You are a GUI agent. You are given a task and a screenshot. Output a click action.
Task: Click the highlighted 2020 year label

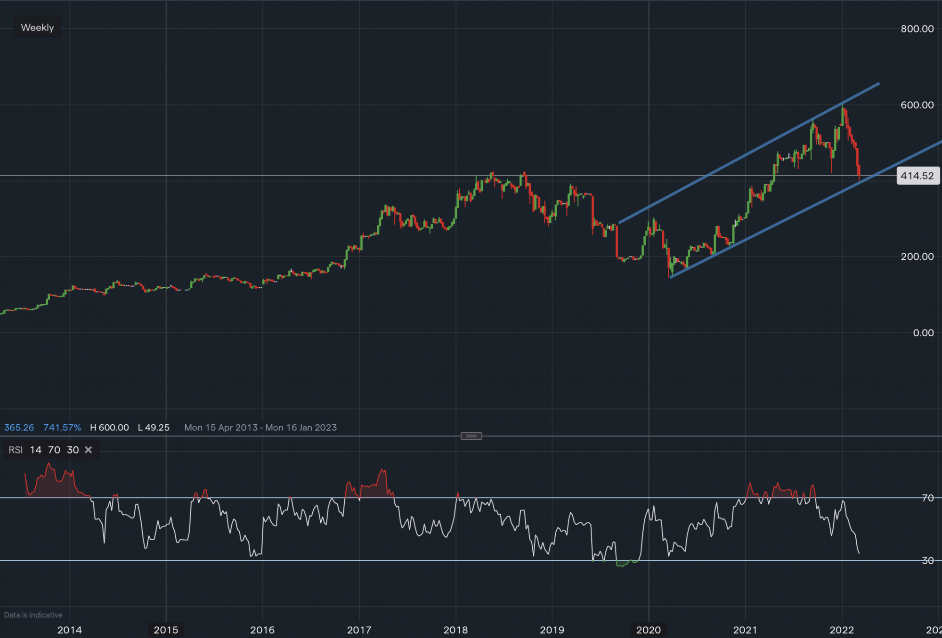[x=649, y=630]
